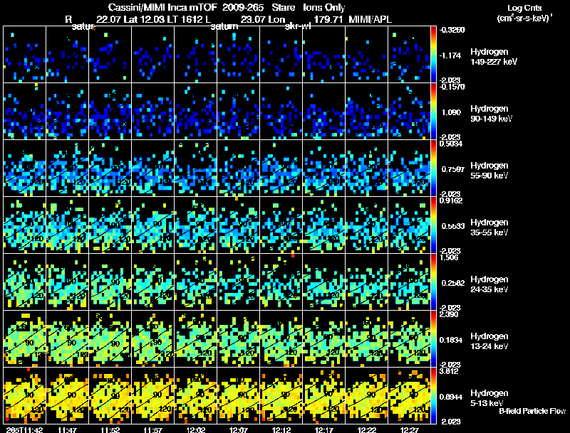
Task: Select the 149-227 keV image at 12:12
Action: click(x=281, y=55)
